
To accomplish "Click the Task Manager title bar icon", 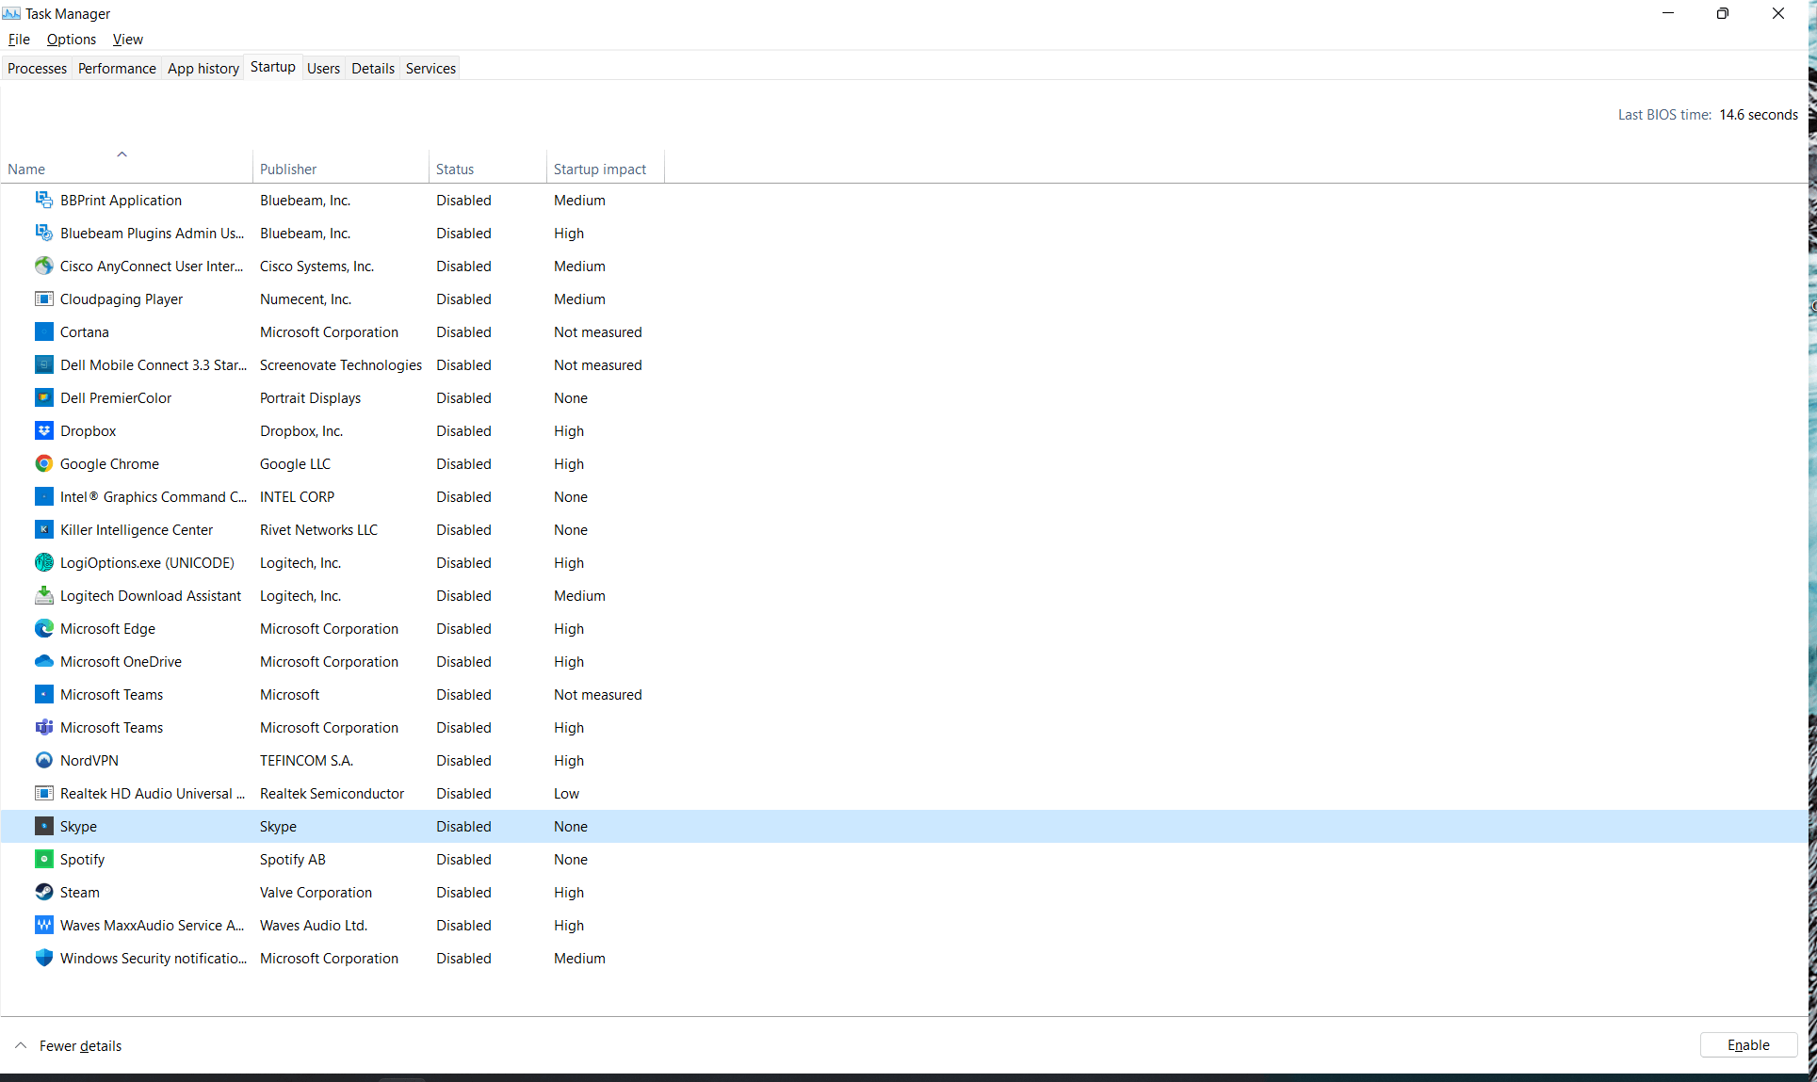I will 11,13.
